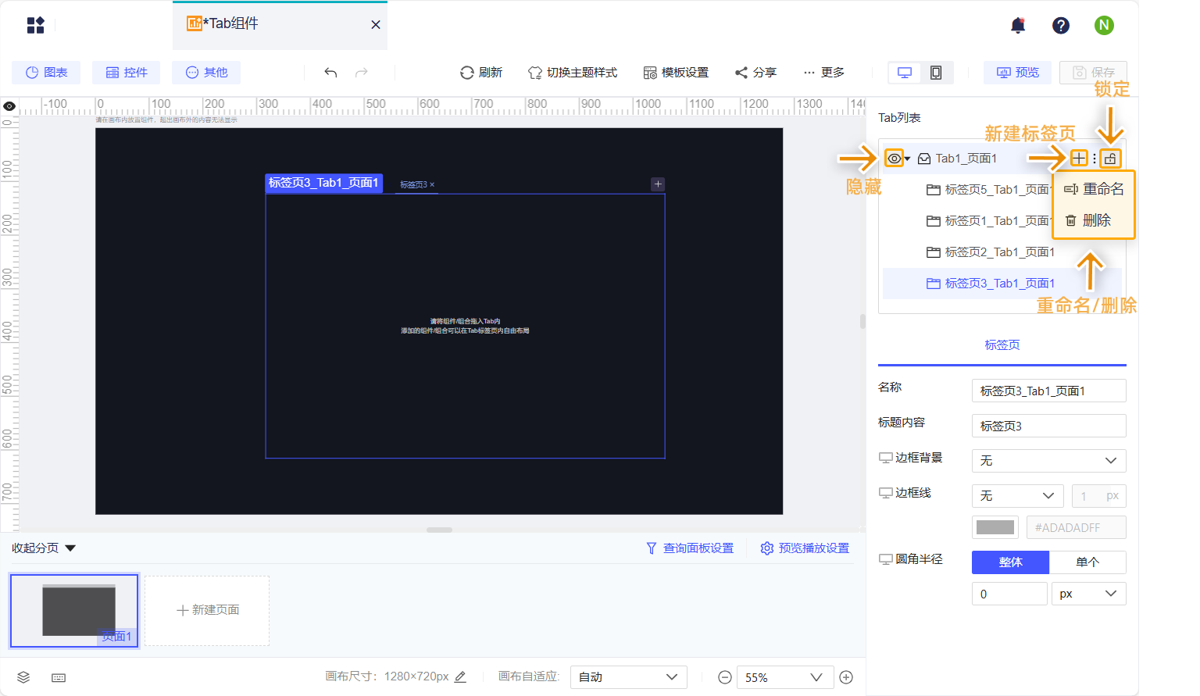
Task: Click the notification bell icon
Action: [1018, 26]
